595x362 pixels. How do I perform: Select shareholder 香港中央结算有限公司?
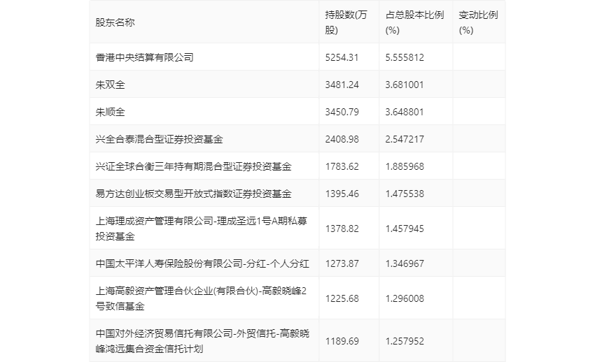point(145,57)
